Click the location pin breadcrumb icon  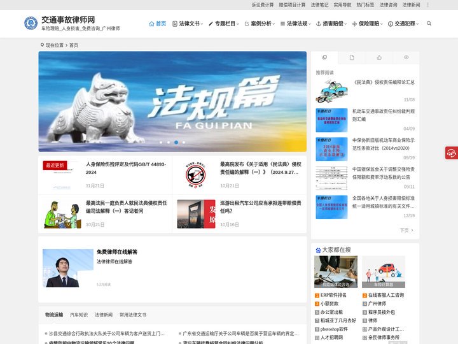(x=42, y=45)
